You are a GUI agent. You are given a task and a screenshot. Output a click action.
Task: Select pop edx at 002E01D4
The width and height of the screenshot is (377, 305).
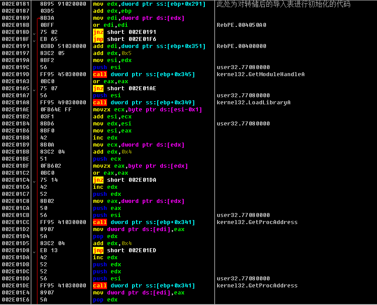(x=105, y=236)
